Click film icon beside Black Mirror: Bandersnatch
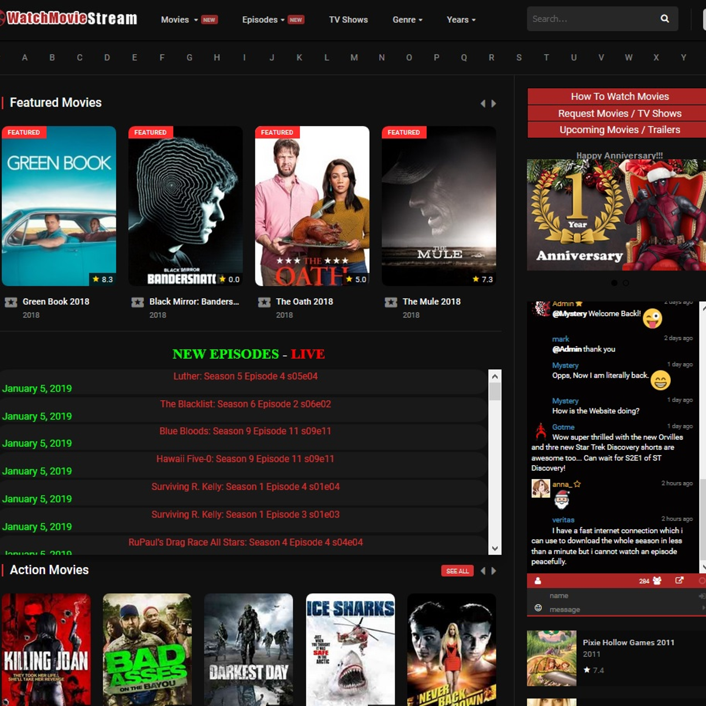This screenshot has height=706, width=706. pyautogui.click(x=137, y=302)
